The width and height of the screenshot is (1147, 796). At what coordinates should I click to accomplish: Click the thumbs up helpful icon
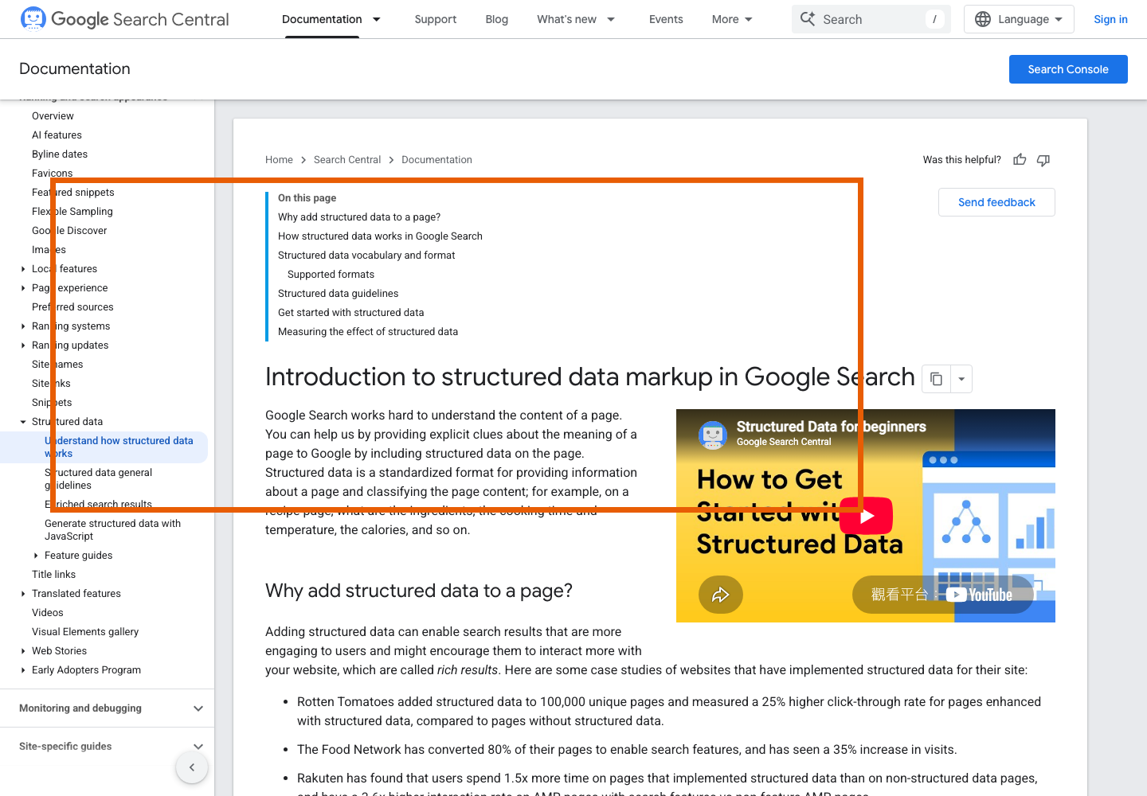point(1020,160)
